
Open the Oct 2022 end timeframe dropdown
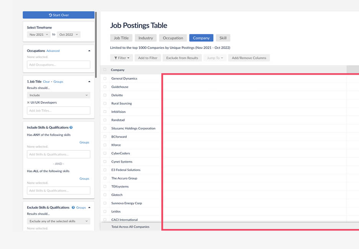pos(69,34)
